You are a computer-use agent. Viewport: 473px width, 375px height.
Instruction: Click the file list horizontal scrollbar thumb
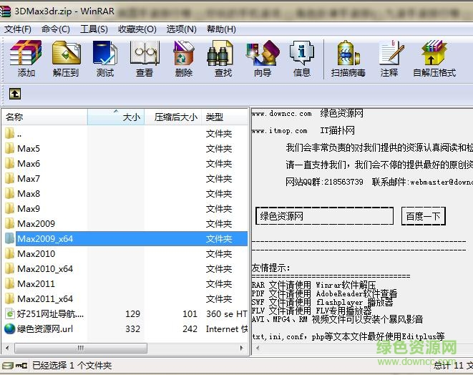[81, 348]
